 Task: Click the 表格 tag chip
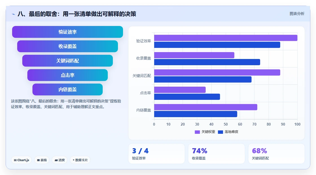[x=42, y=160]
